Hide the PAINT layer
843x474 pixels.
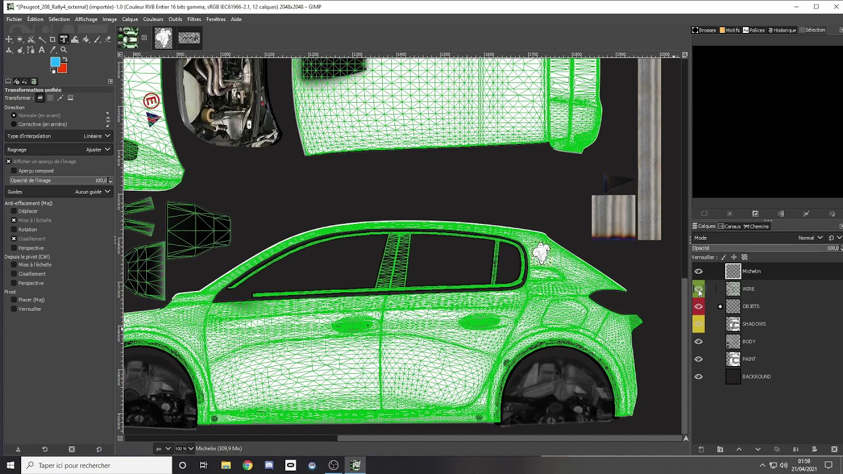point(699,359)
